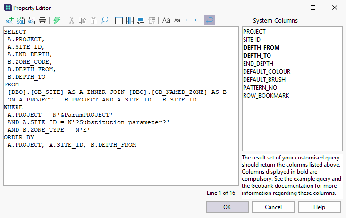Maximize the Property Editor window

coord(313,8)
